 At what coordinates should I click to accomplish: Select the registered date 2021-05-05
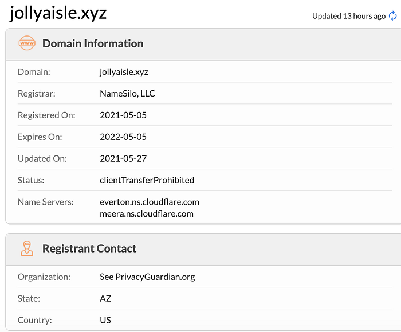(x=123, y=115)
